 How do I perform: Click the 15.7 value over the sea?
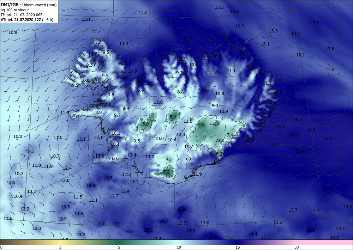tap(293, 135)
